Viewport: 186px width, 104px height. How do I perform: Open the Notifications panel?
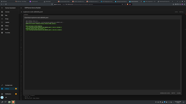pos(9,94)
